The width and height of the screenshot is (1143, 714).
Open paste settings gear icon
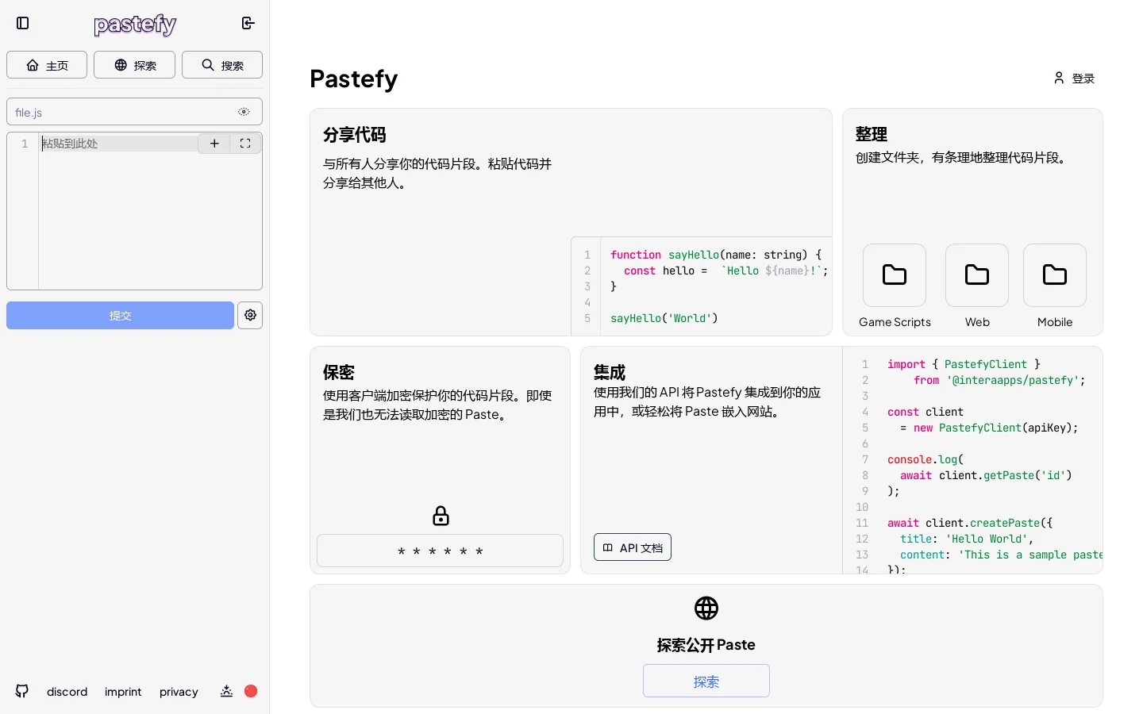(x=250, y=315)
